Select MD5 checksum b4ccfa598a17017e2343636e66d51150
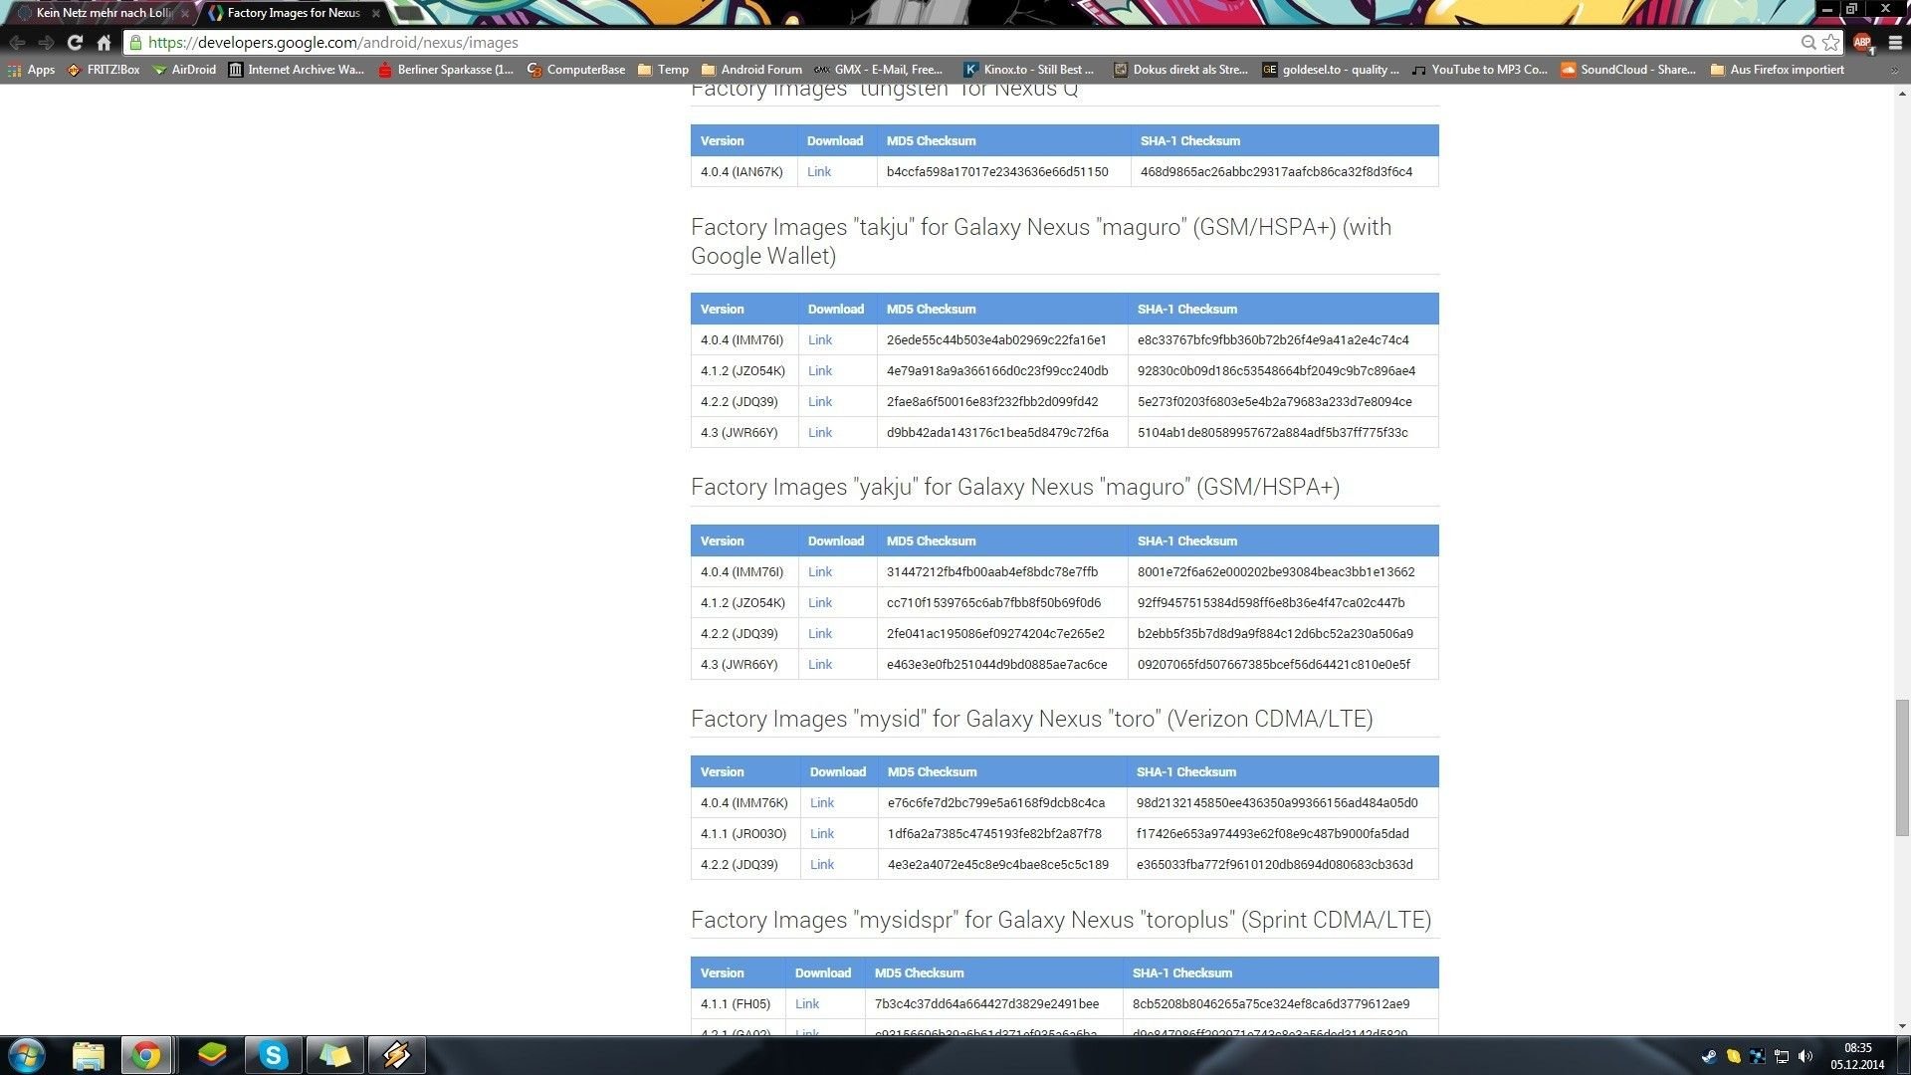This screenshot has width=1911, height=1075. [997, 172]
